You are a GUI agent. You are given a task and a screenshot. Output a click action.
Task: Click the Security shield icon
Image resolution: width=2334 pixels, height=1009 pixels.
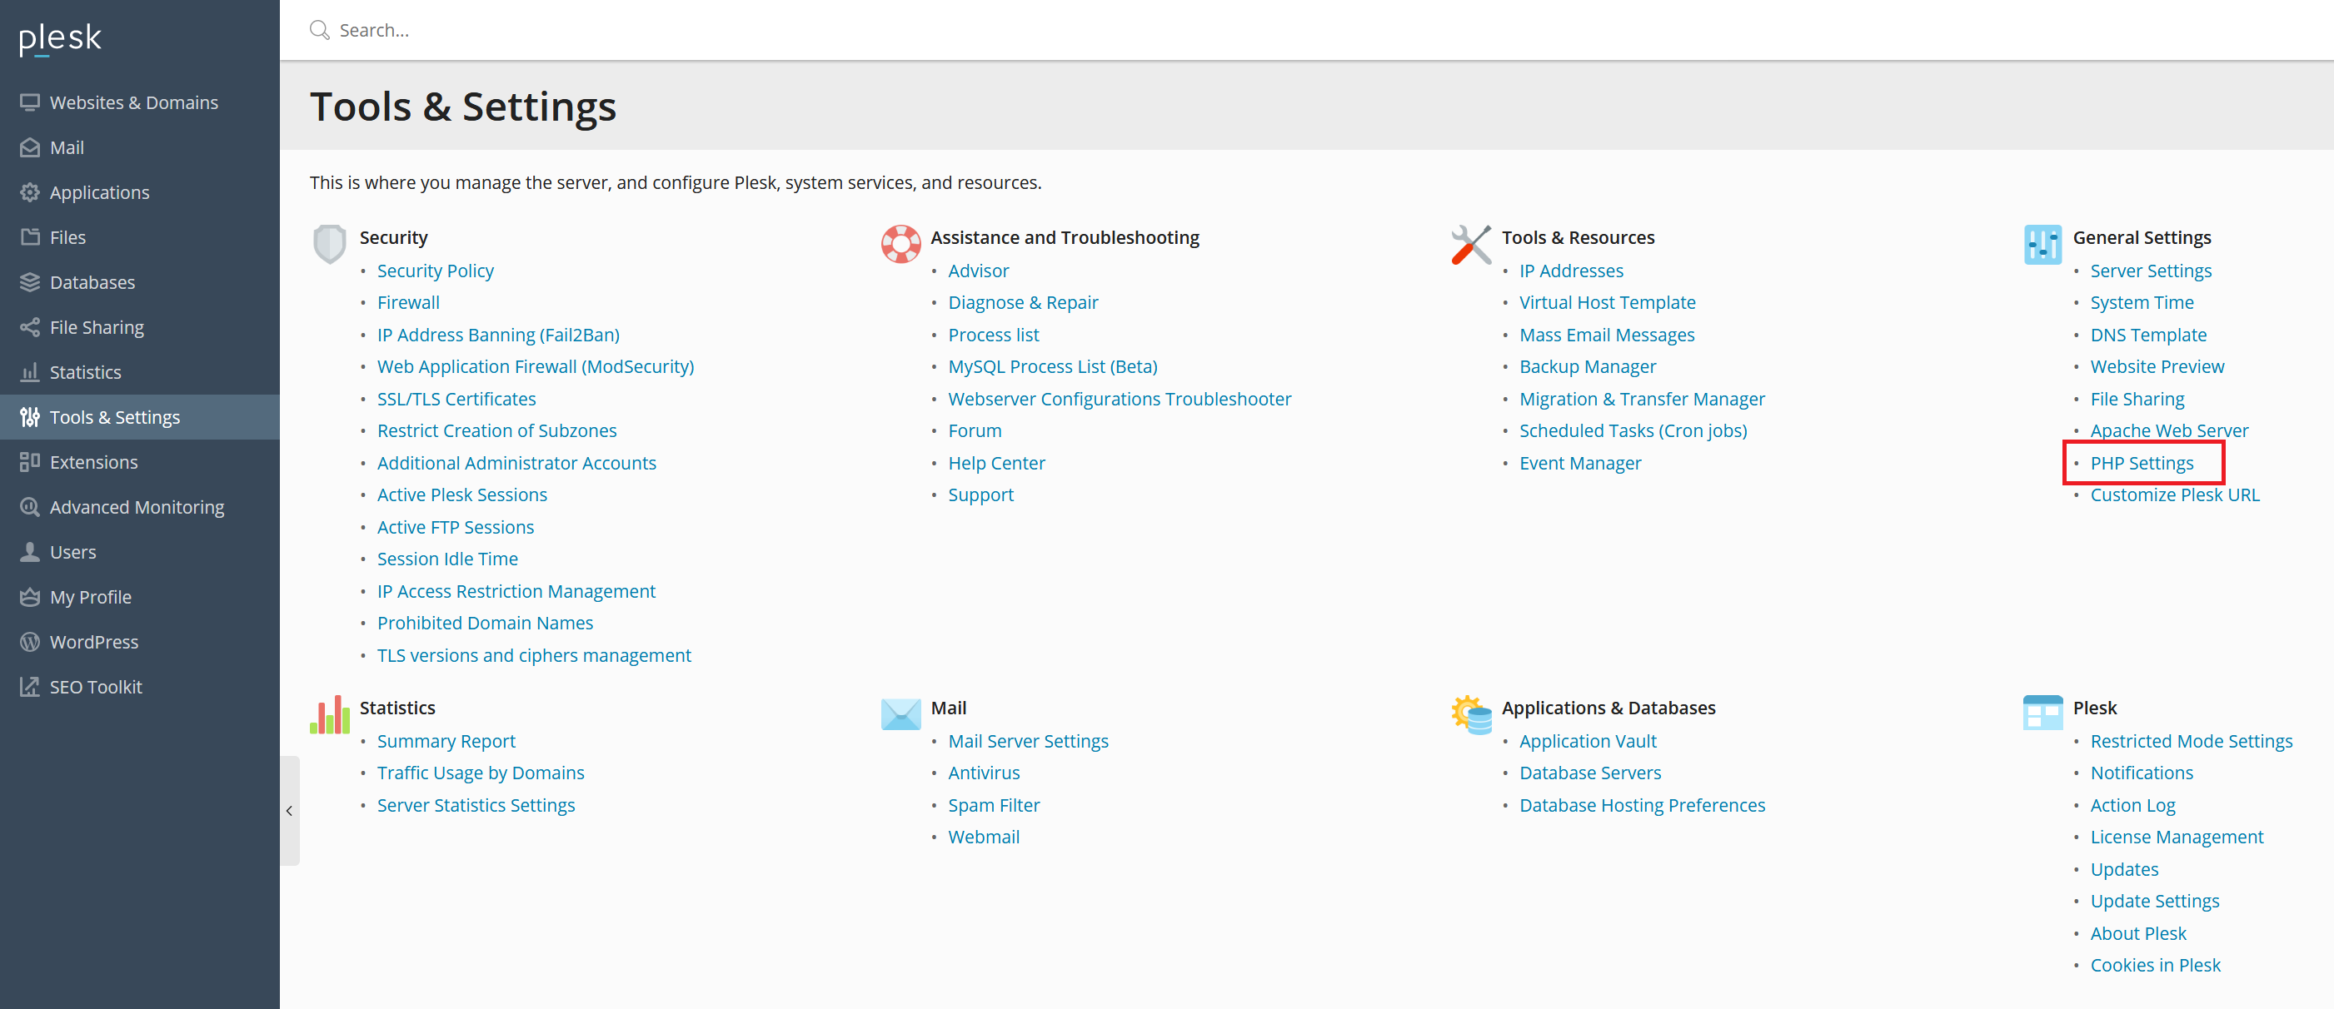click(330, 245)
